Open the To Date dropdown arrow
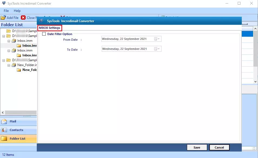Viewport: 258px width, 158px height. (x=159, y=49)
